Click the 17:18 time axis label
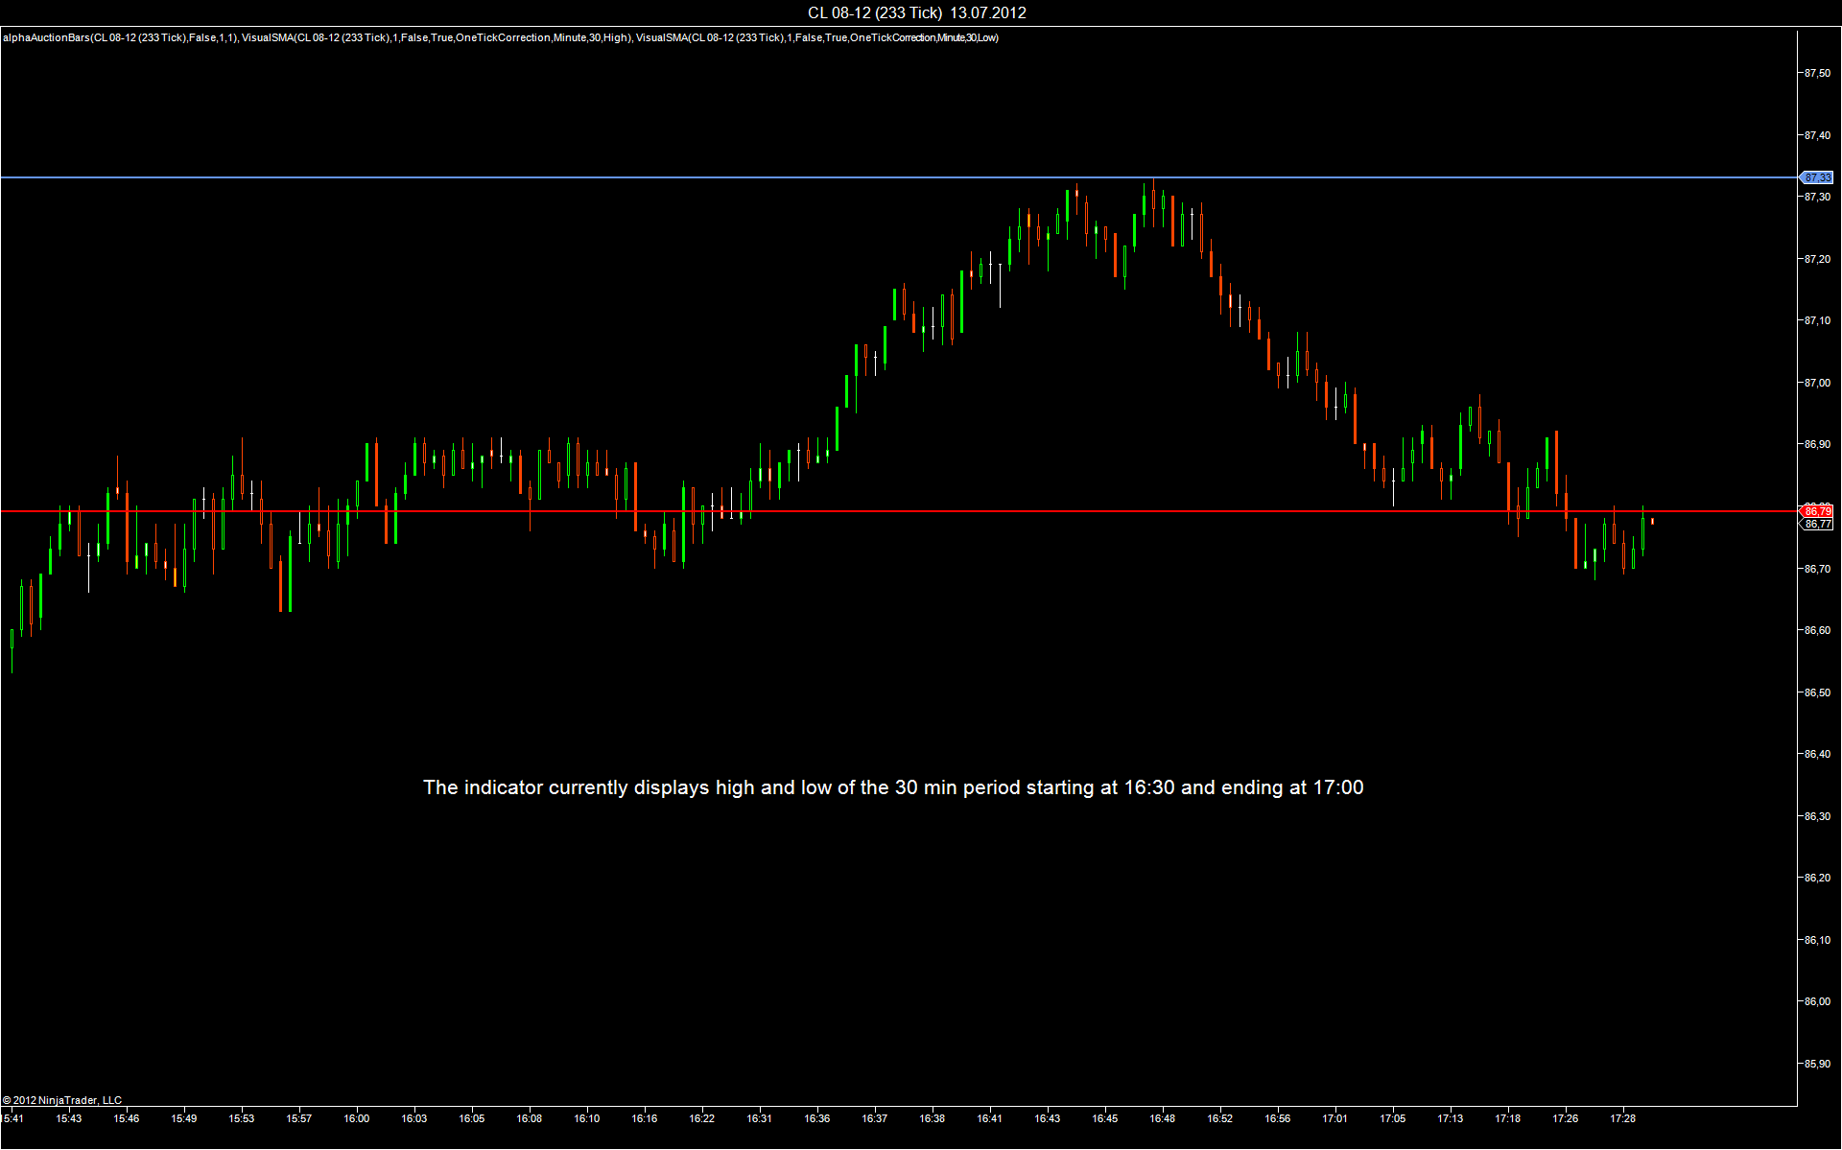Image resolution: width=1842 pixels, height=1150 pixels. [1508, 1118]
